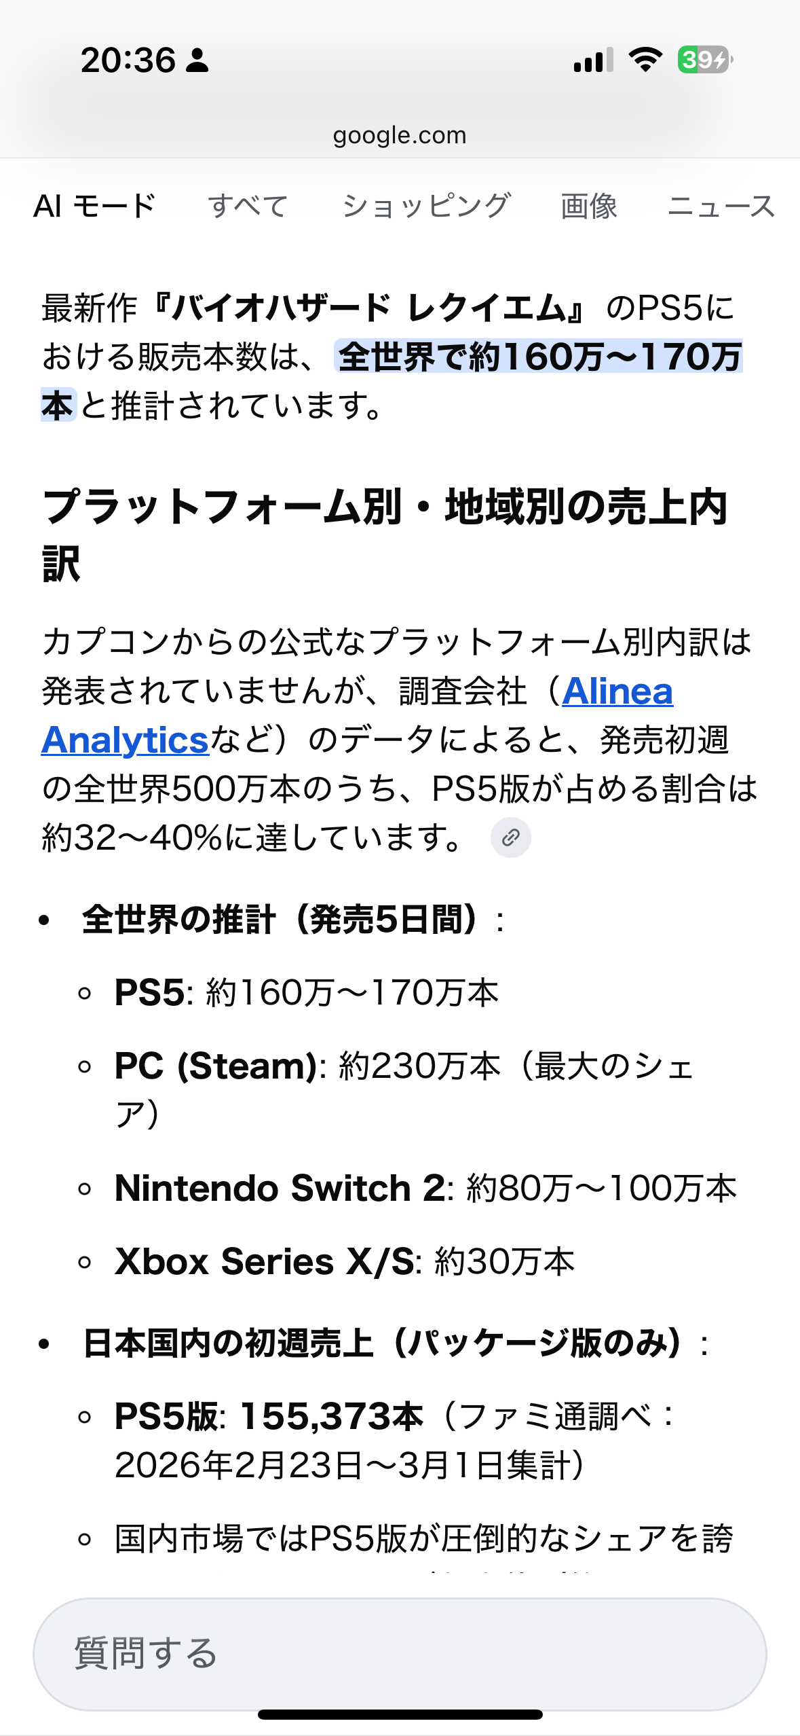
Task: Switch to the 画像 tab
Action: (589, 206)
